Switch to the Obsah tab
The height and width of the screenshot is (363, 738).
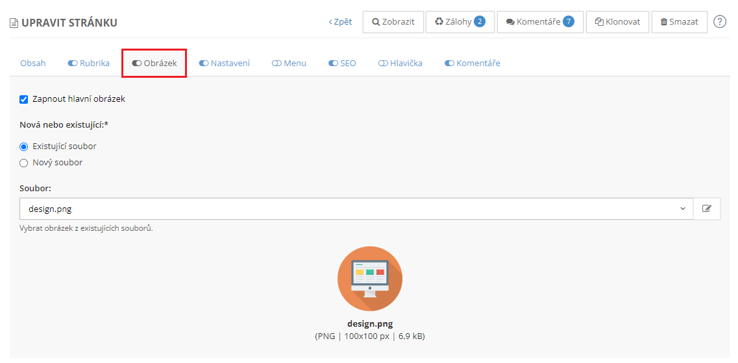tap(33, 64)
